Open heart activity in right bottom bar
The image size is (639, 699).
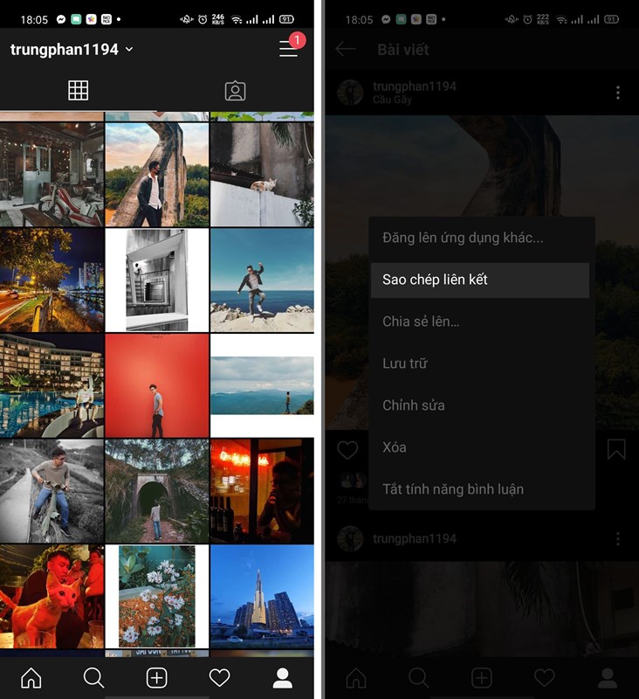[545, 678]
